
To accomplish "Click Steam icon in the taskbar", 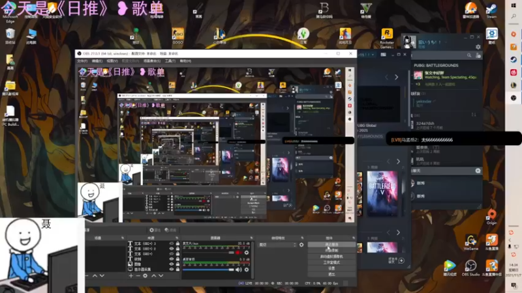I will pyautogui.click(x=514, y=60).
